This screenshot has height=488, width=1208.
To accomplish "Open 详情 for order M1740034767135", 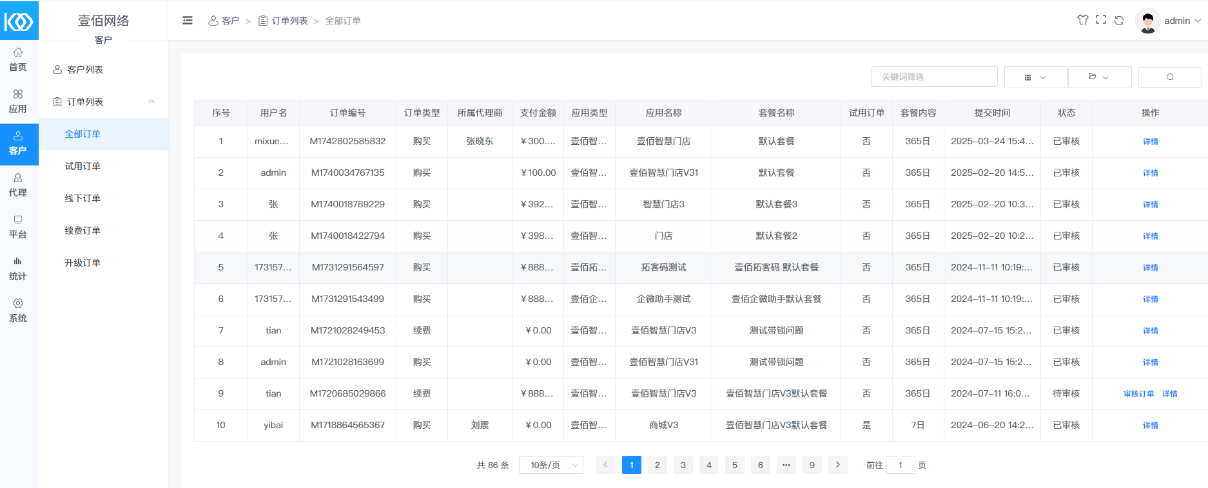I will [1151, 173].
